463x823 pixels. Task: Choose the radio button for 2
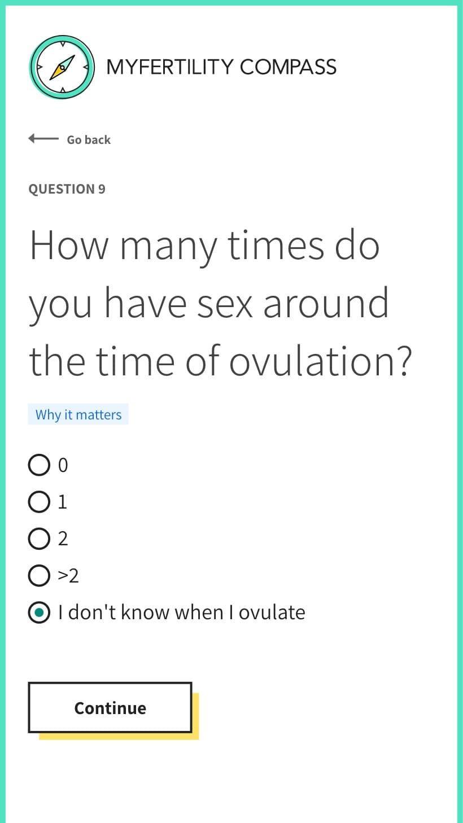pyautogui.click(x=39, y=539)
